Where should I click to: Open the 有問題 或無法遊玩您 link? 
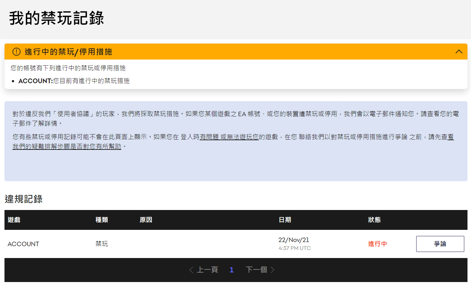[x=229, y=137]
